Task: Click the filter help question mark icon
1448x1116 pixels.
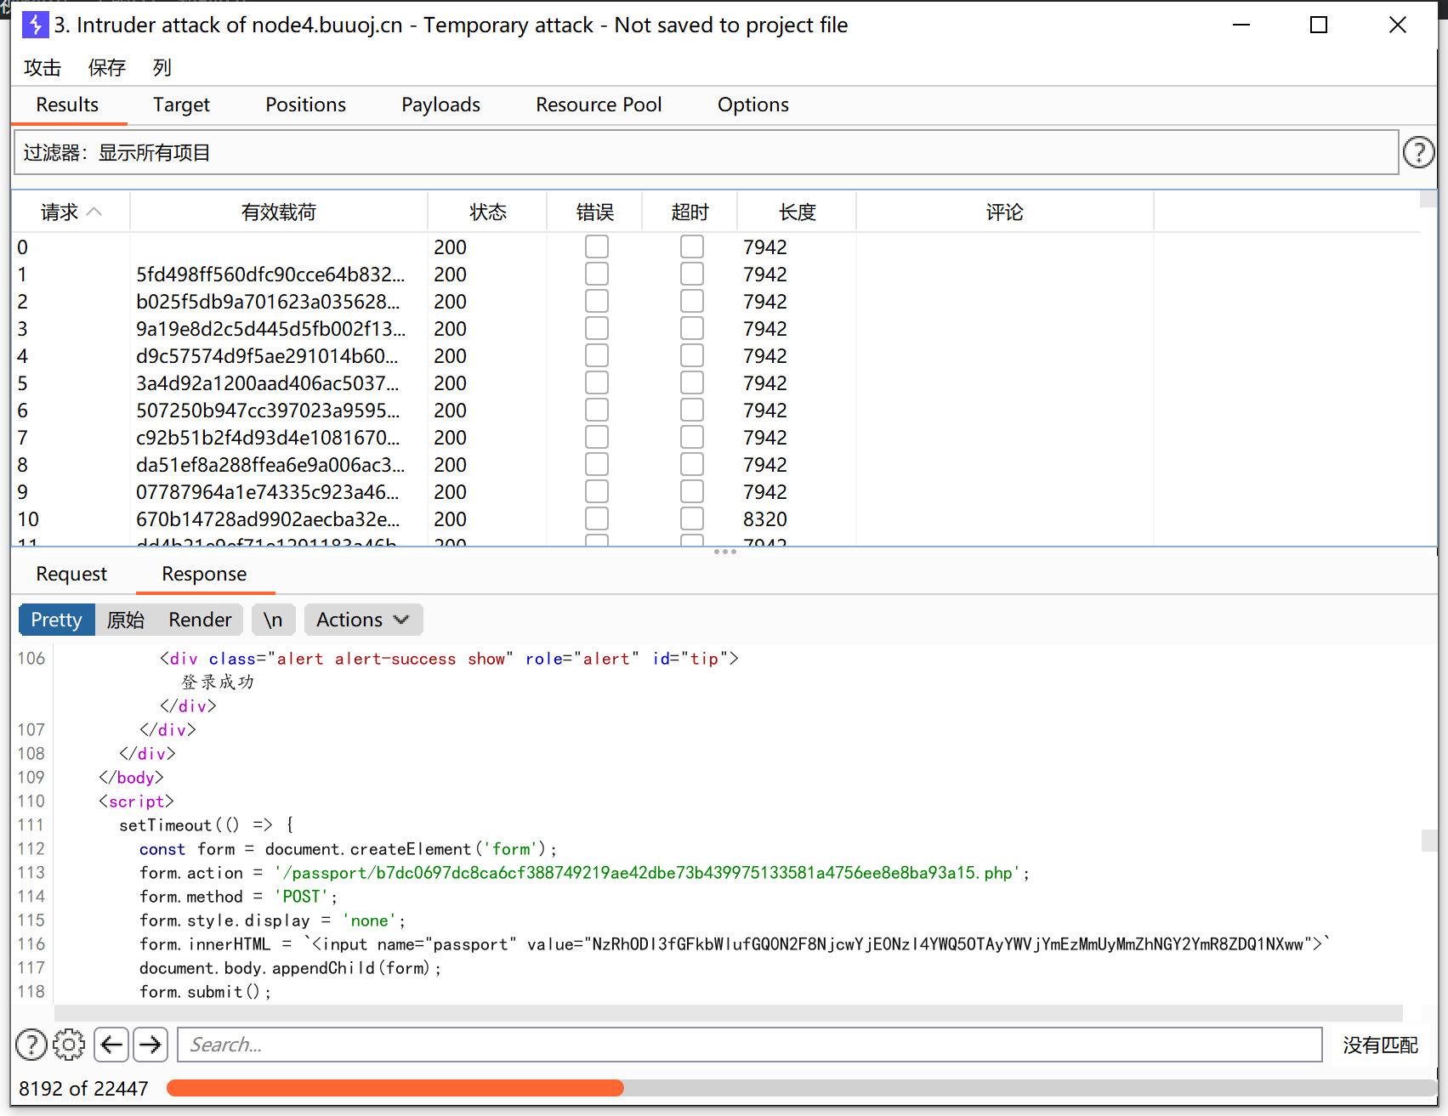Action: tap(1418, 153)
